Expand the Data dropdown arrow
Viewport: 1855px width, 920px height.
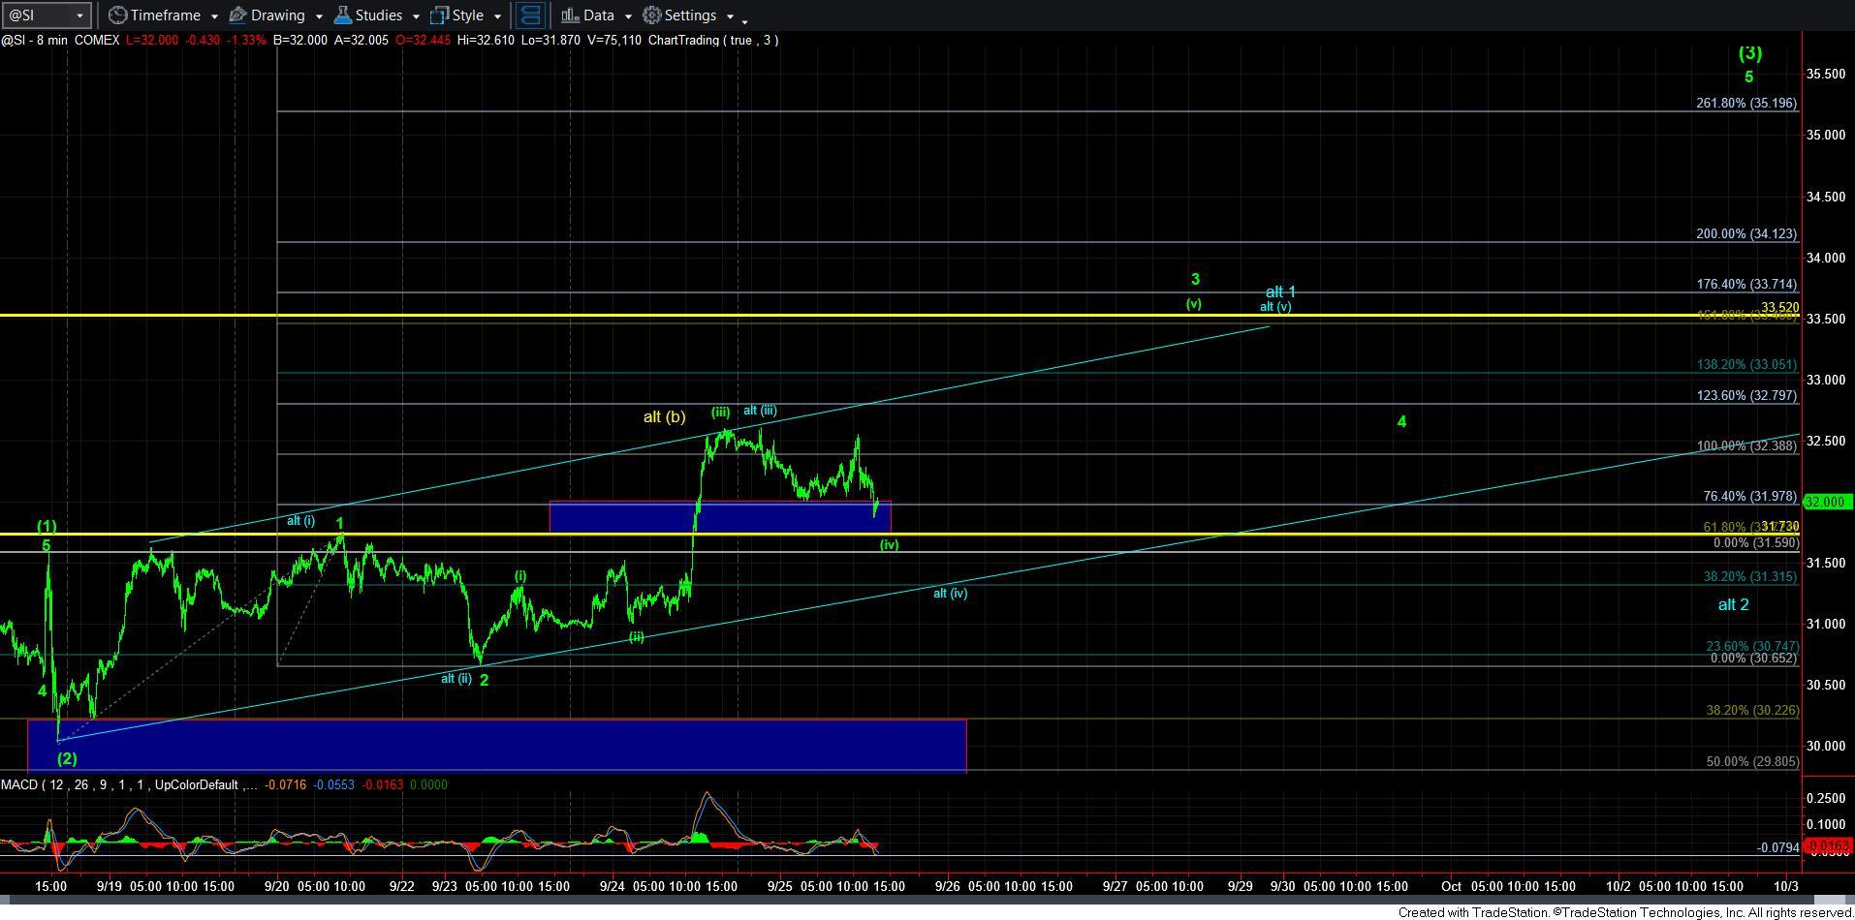point(628,16)
